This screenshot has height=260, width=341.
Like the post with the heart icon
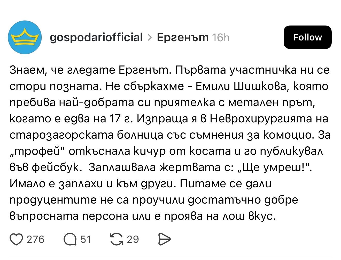click(16, 239)
